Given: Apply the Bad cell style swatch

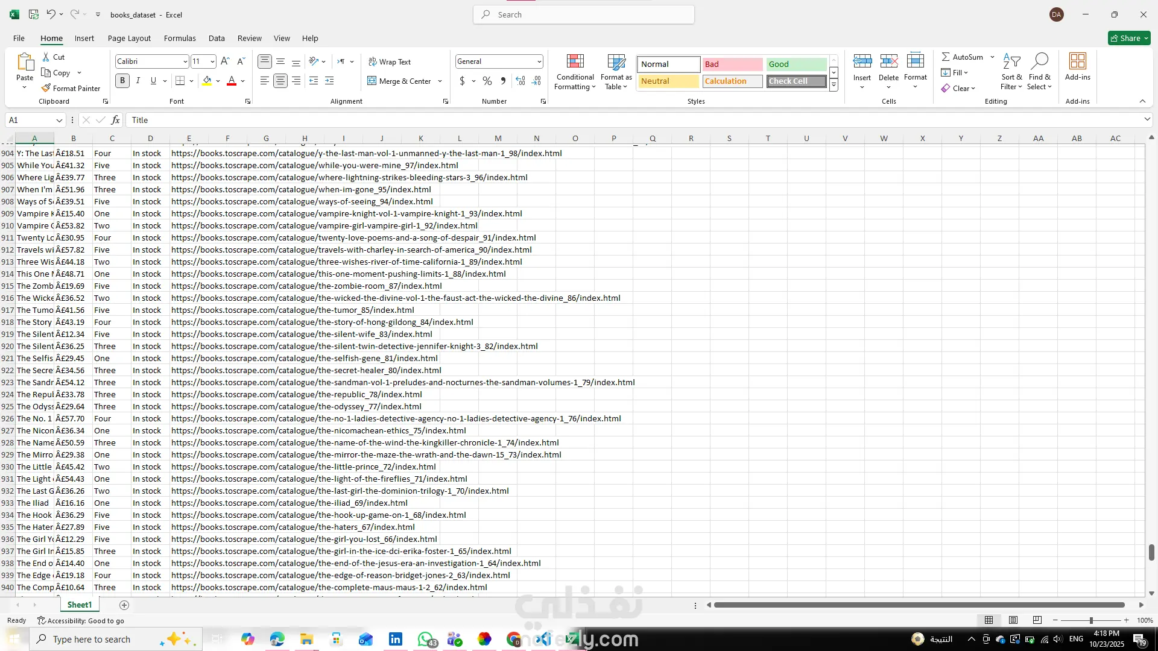Looking at the screenshot, I should coord(732,64).
